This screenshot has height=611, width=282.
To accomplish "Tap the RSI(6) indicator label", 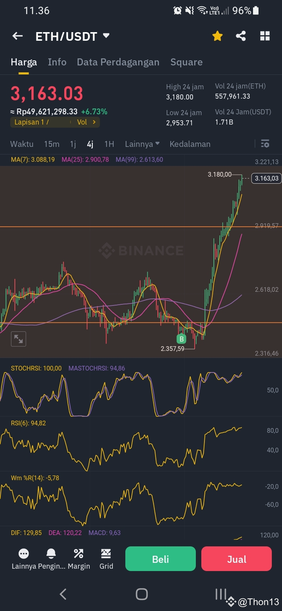I will [x=28, y=423].
